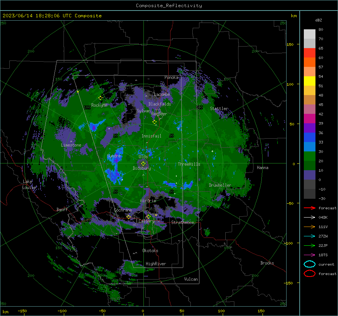Click the Blackfalds city label
Screen dimensions: 338x316
point(160,104)
